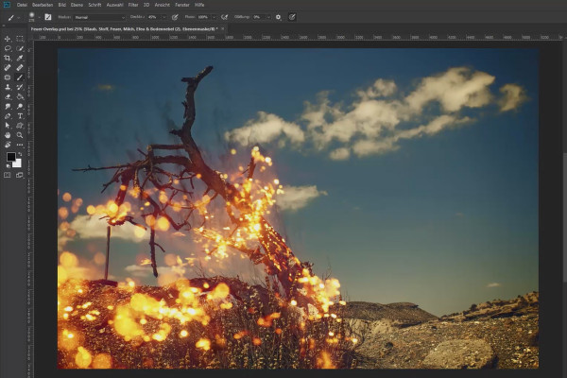Image resolution: width=567 pixels, height=378 pixels.
Task: Click the black foreground color swatch
Action: coord(10,157)
